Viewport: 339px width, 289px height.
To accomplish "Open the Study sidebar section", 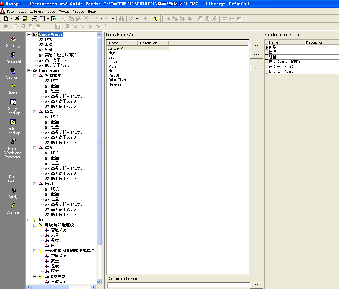I will click(13, 193).
